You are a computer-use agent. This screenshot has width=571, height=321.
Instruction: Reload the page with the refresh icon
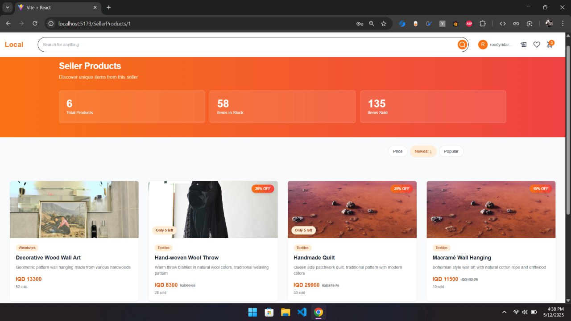point(35,24)
